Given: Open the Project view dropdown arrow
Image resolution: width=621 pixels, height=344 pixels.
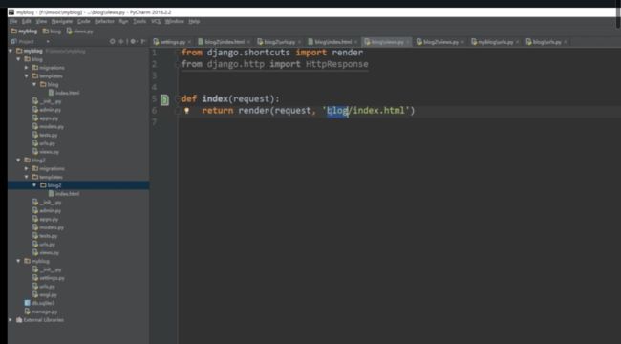Looking at the screenshot, I should click(48, 42).
